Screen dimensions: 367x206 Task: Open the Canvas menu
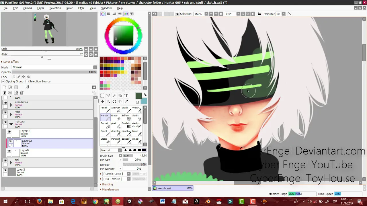click(28, 8)
